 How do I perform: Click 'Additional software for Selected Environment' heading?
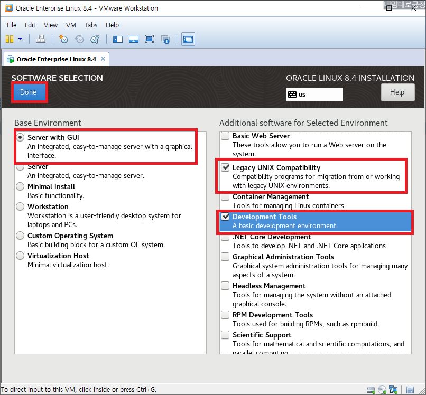[x=303, y=123]
